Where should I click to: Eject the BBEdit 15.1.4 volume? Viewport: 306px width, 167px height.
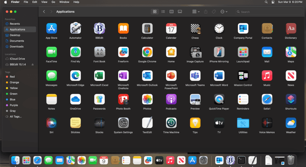pos(33,65)
